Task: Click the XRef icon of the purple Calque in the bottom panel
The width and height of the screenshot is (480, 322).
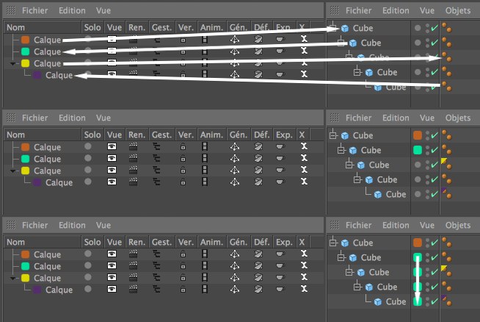Action: (303, 290)
